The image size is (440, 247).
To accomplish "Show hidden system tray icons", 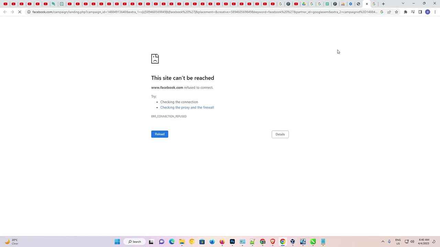I will tap(383, 242).
